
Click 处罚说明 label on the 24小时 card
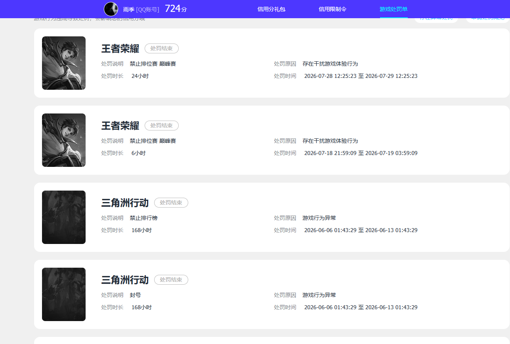(113, 64)
